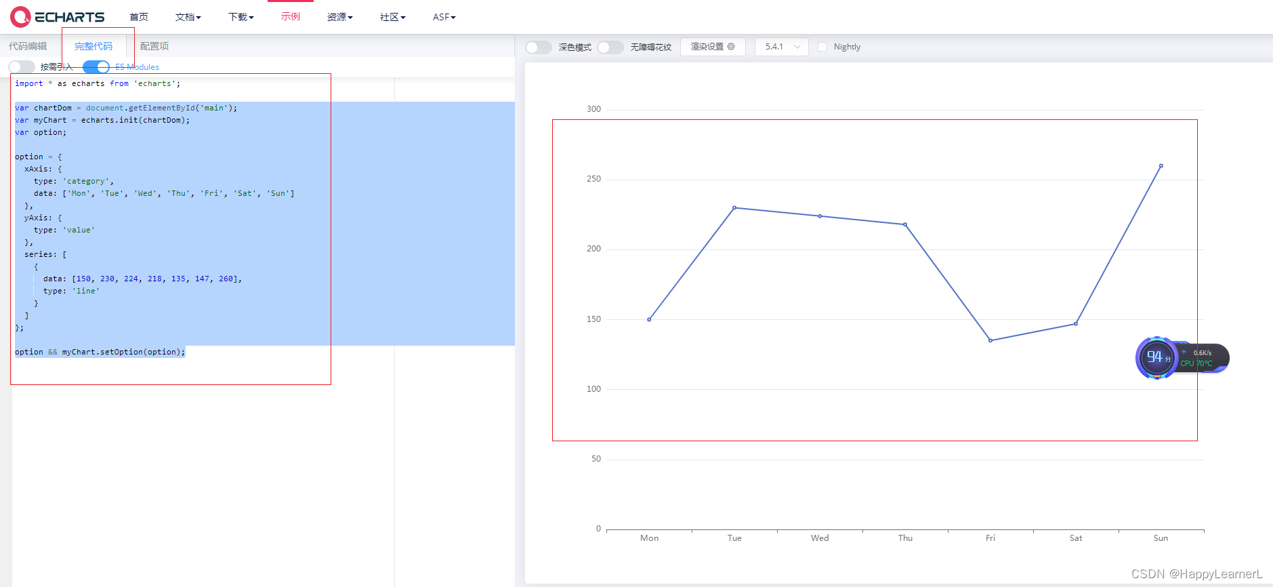Click the Tue data point on chart
1273x587 pixels.
pos(734,207)
